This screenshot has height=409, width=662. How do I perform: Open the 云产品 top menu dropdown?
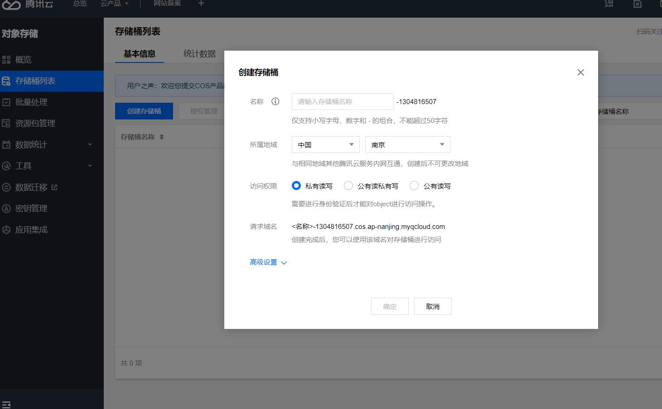[115, 3]
